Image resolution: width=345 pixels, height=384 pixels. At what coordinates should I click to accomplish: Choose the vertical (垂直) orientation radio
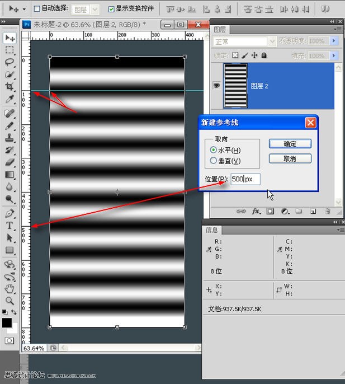pyautogui.click(x=213, y=161)
